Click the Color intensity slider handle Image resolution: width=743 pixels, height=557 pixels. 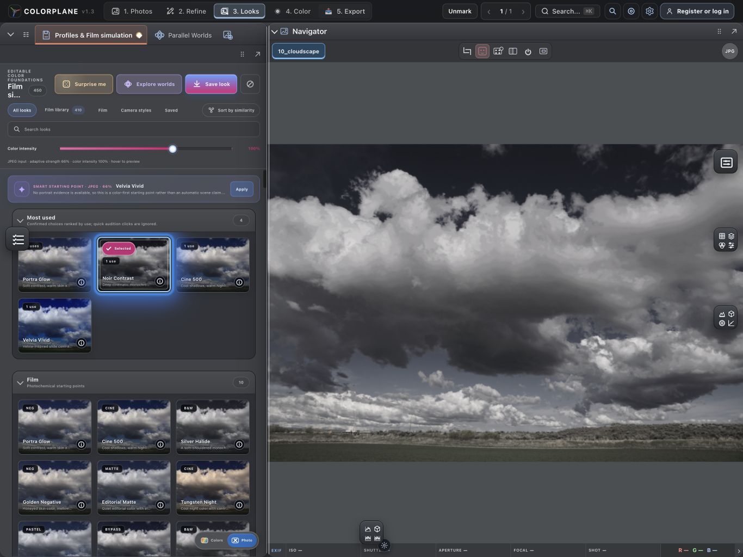click(x=172, y=148)
